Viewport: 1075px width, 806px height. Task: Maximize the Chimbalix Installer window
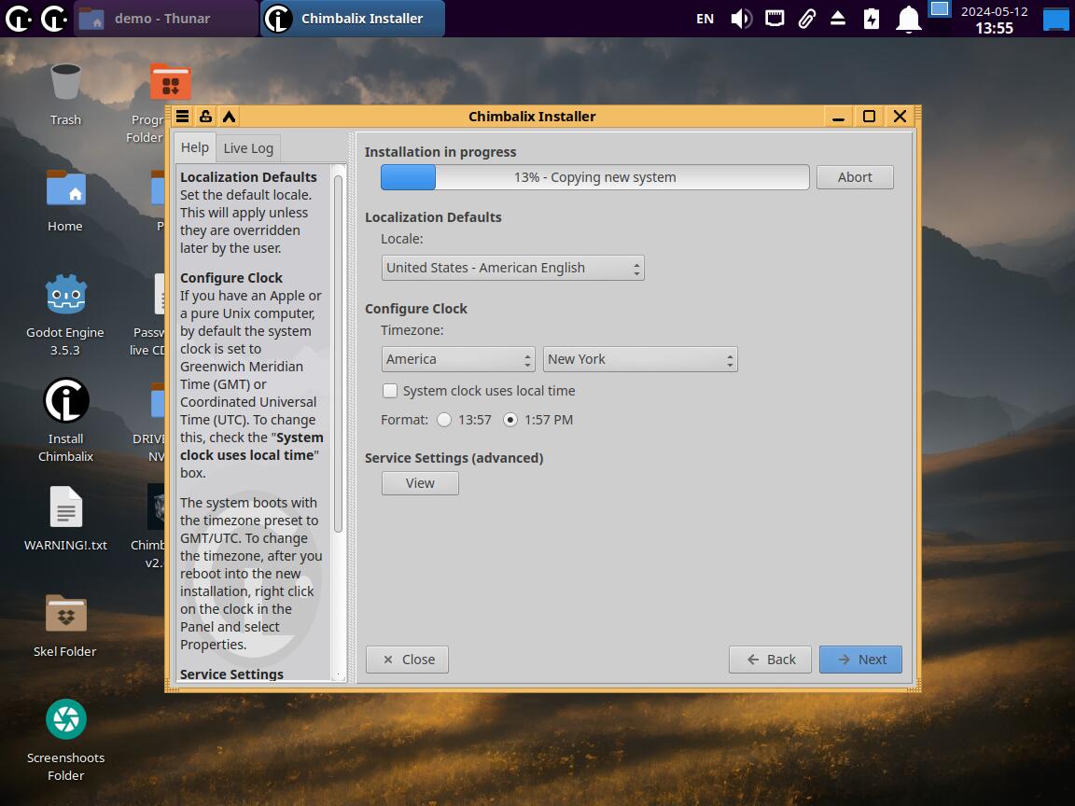[869, 117]
